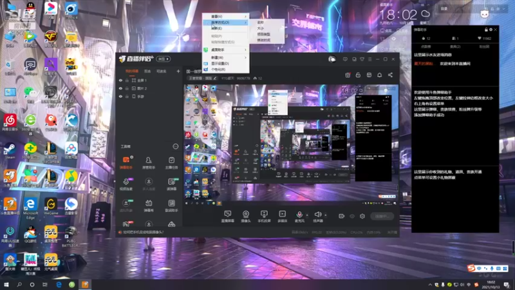Click the unlock icon above preview
Image resolution: width=515 pixels, height=290 pixels.
click(358, 75)
